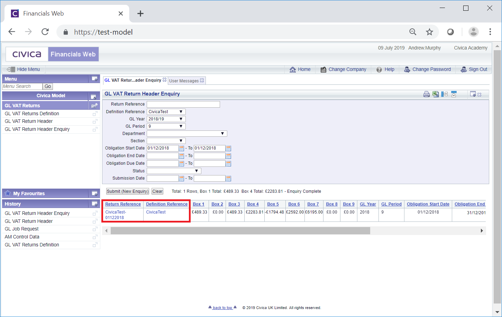Open the Chrome menu
This screenshot has height=317, width=502.
click(490, 32)
